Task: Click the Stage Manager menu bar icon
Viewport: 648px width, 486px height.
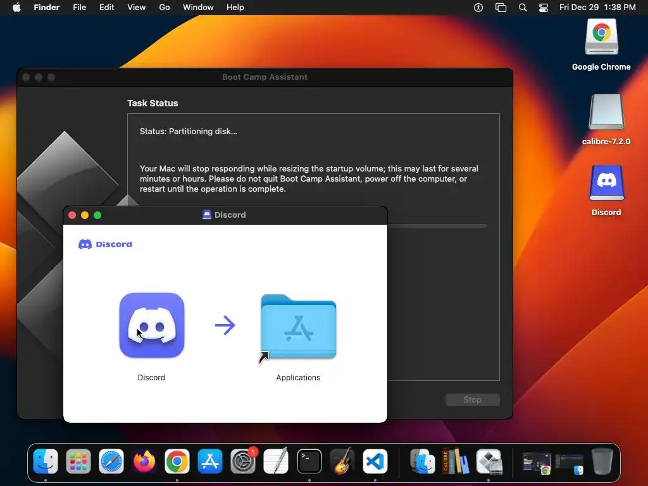Action: point(501,8)
